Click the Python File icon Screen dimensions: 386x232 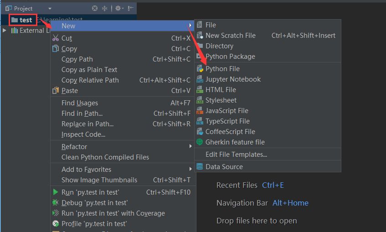(x=200, y=69)
